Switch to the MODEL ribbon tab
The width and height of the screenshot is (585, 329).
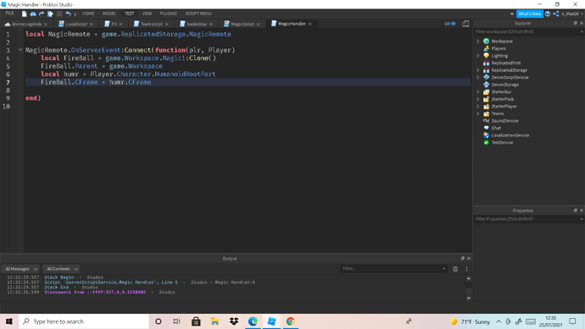coord(109,14)
